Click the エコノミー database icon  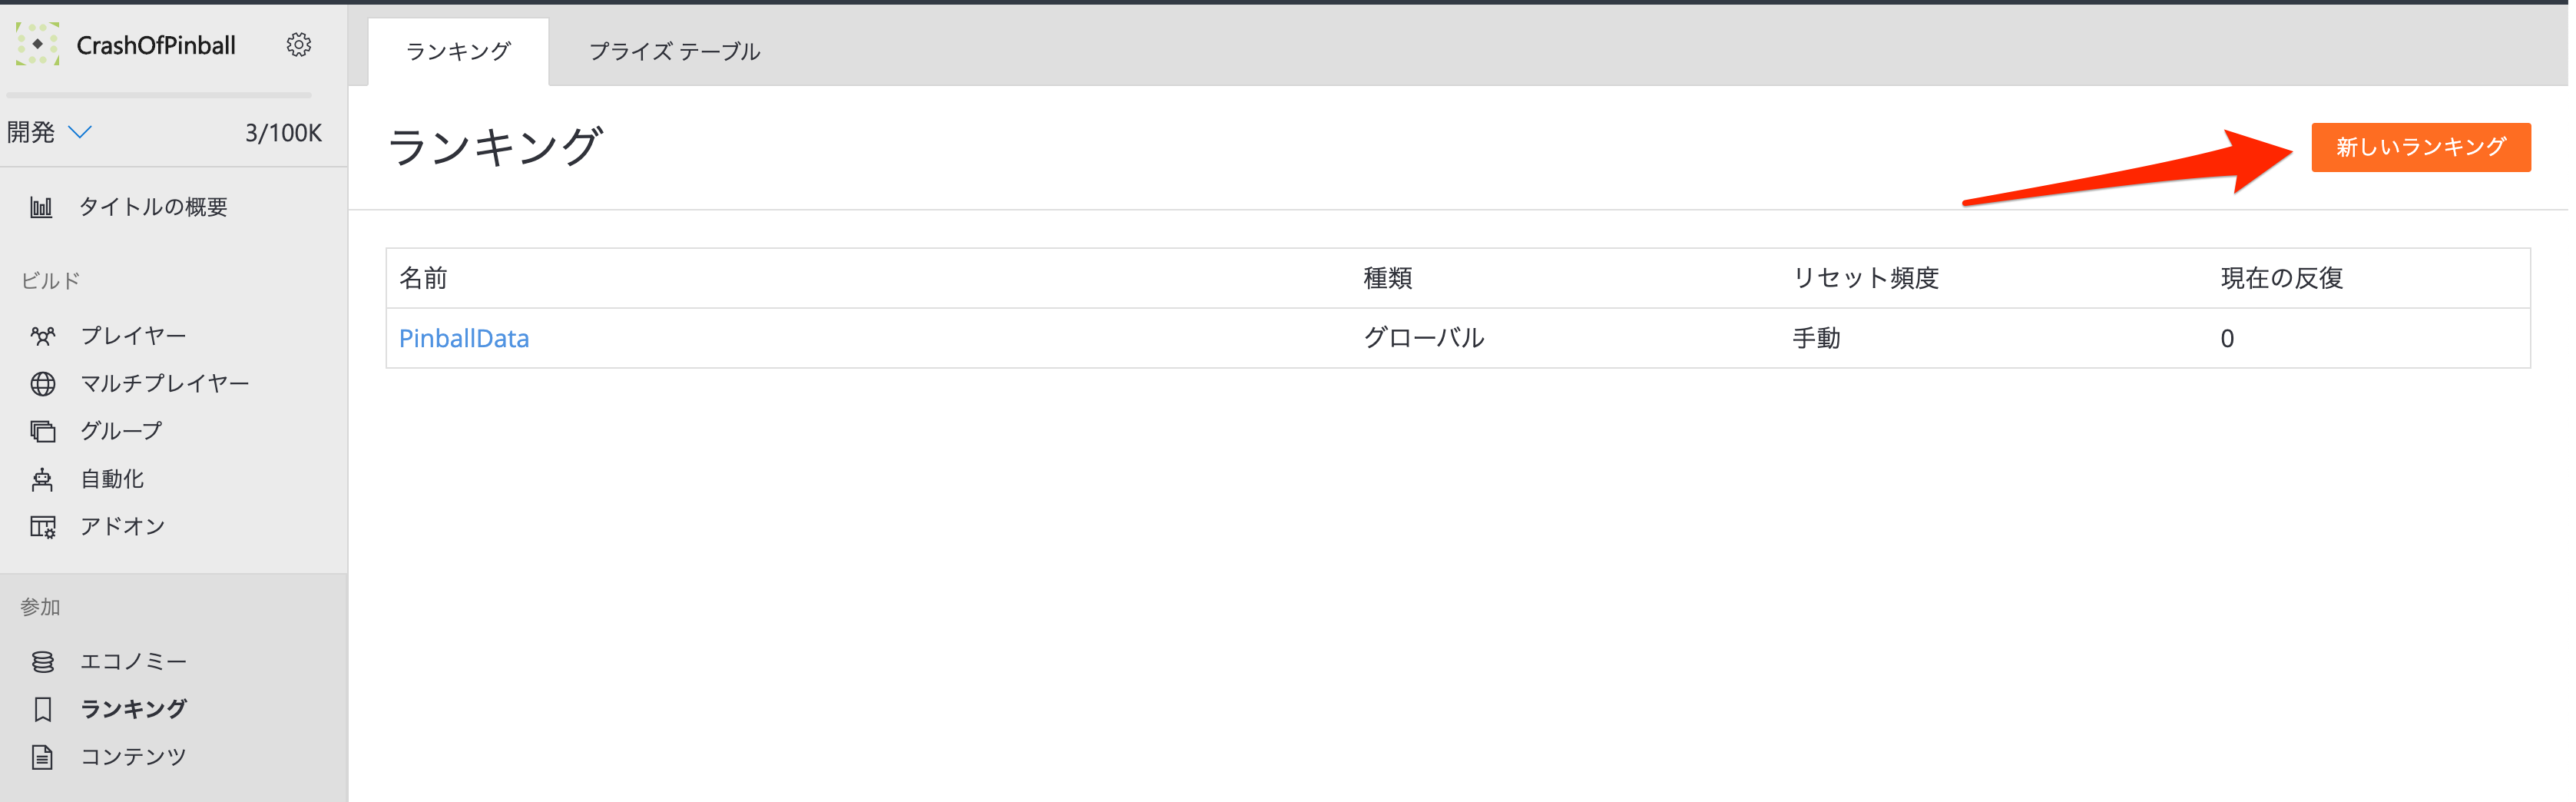coord(42,661)
